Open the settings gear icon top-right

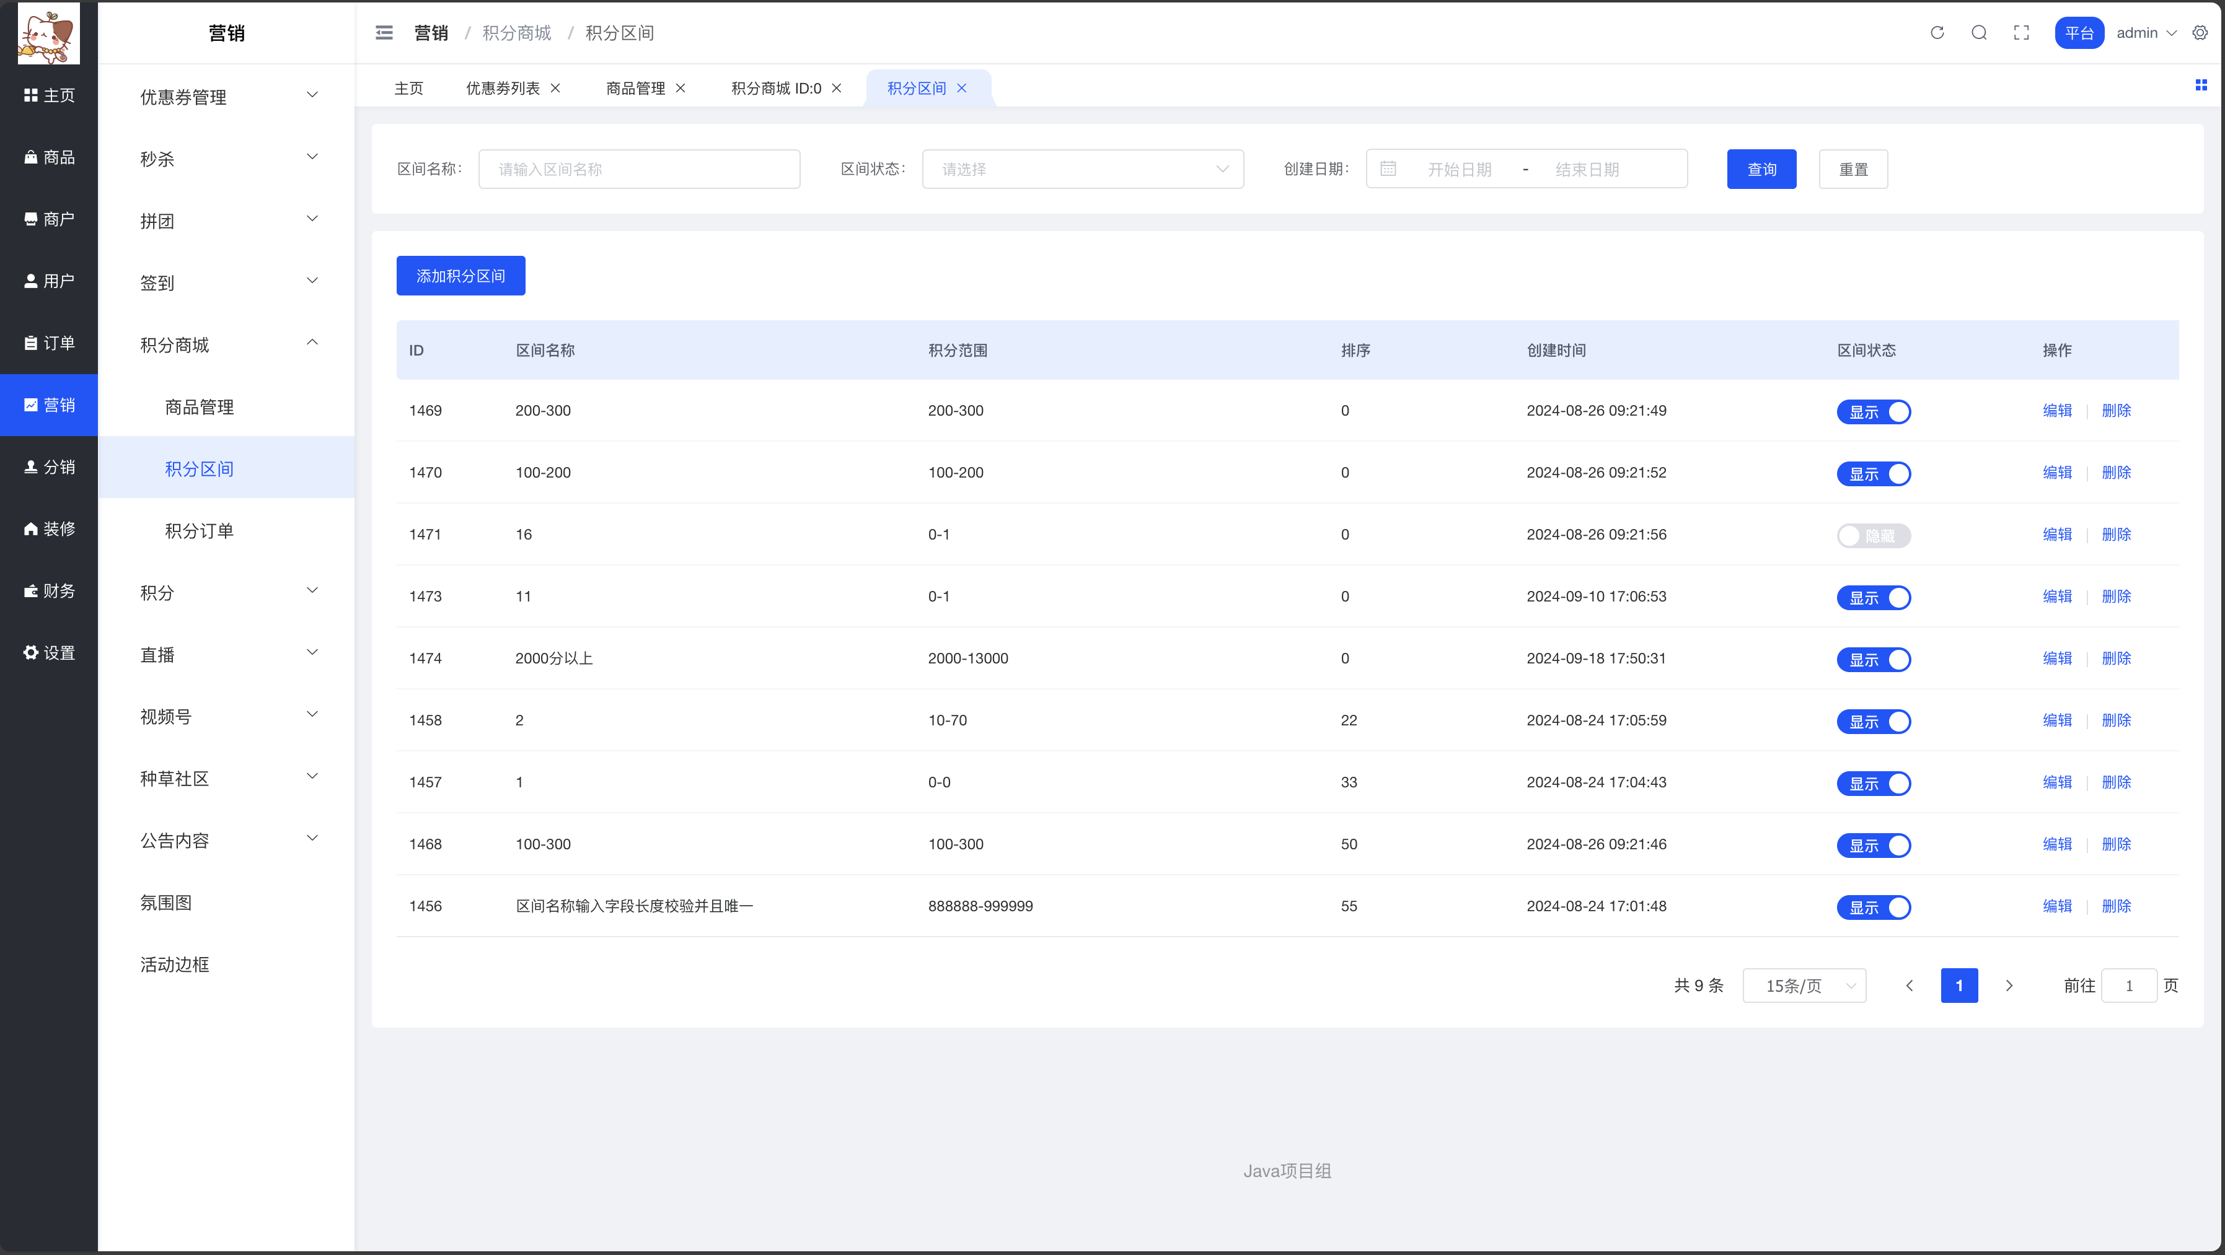[2200, 33]
